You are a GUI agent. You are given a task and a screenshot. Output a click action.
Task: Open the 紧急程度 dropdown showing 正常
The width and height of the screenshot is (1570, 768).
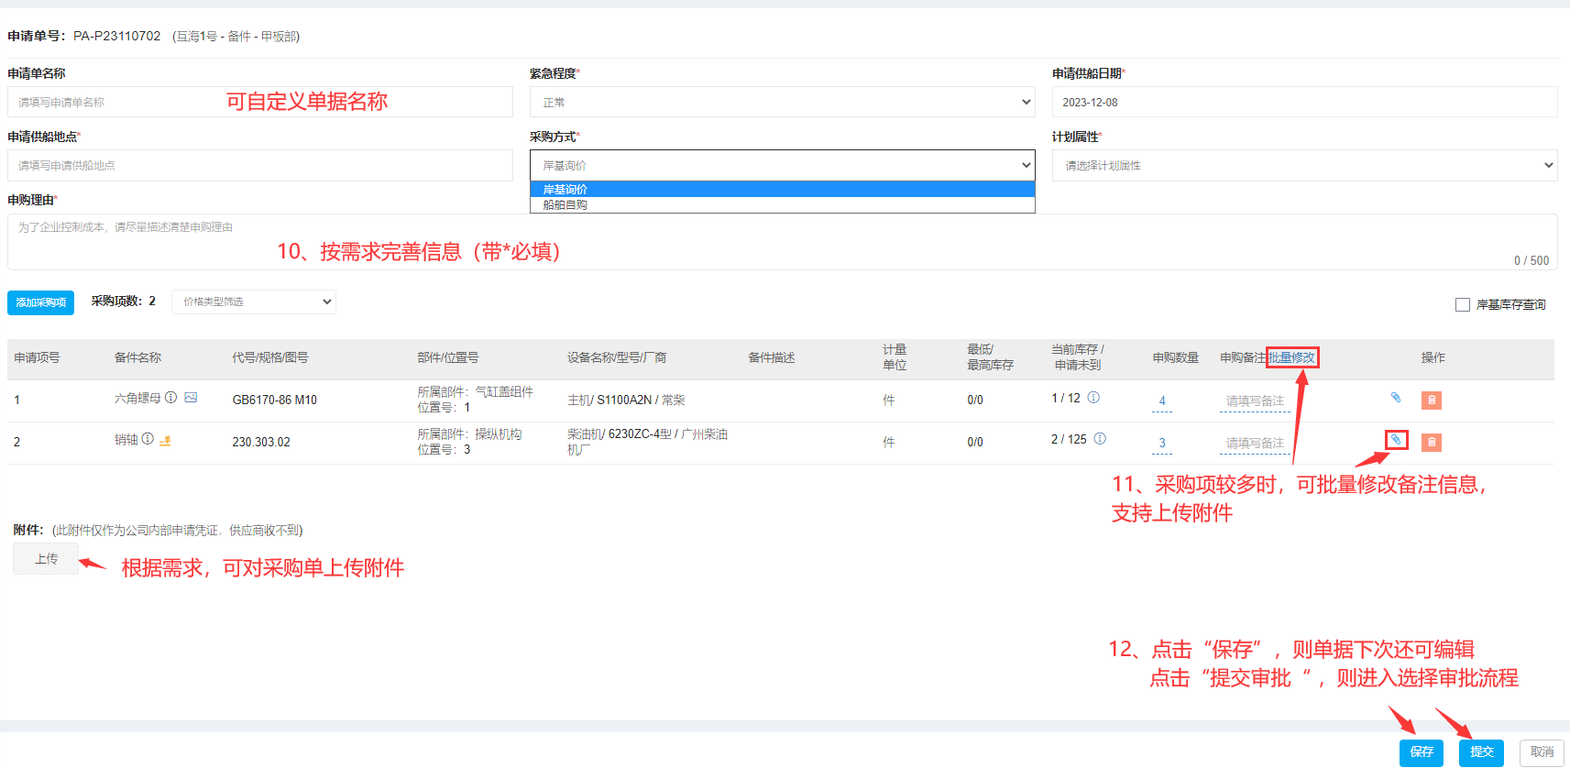tap(783, 102)
